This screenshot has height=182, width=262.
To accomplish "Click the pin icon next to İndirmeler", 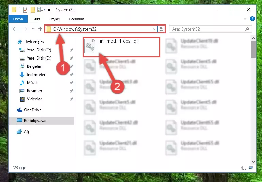I will point(71,75).
